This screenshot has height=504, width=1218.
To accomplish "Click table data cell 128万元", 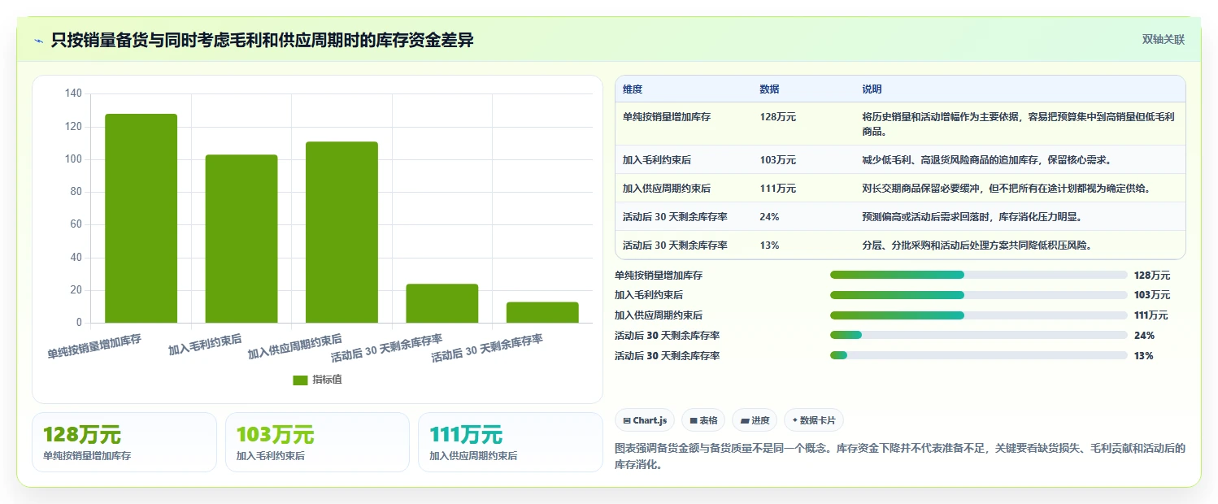I will tap(778, 117).
